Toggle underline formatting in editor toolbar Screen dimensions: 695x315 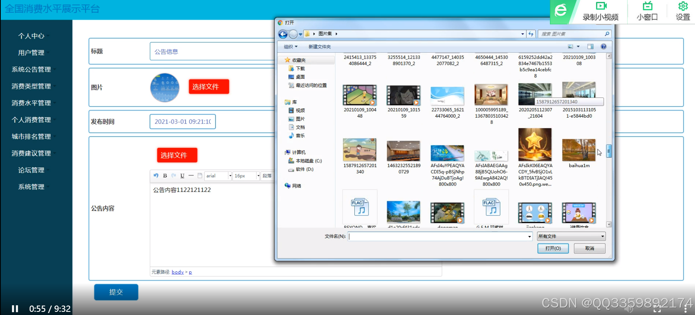coord(182,176)
